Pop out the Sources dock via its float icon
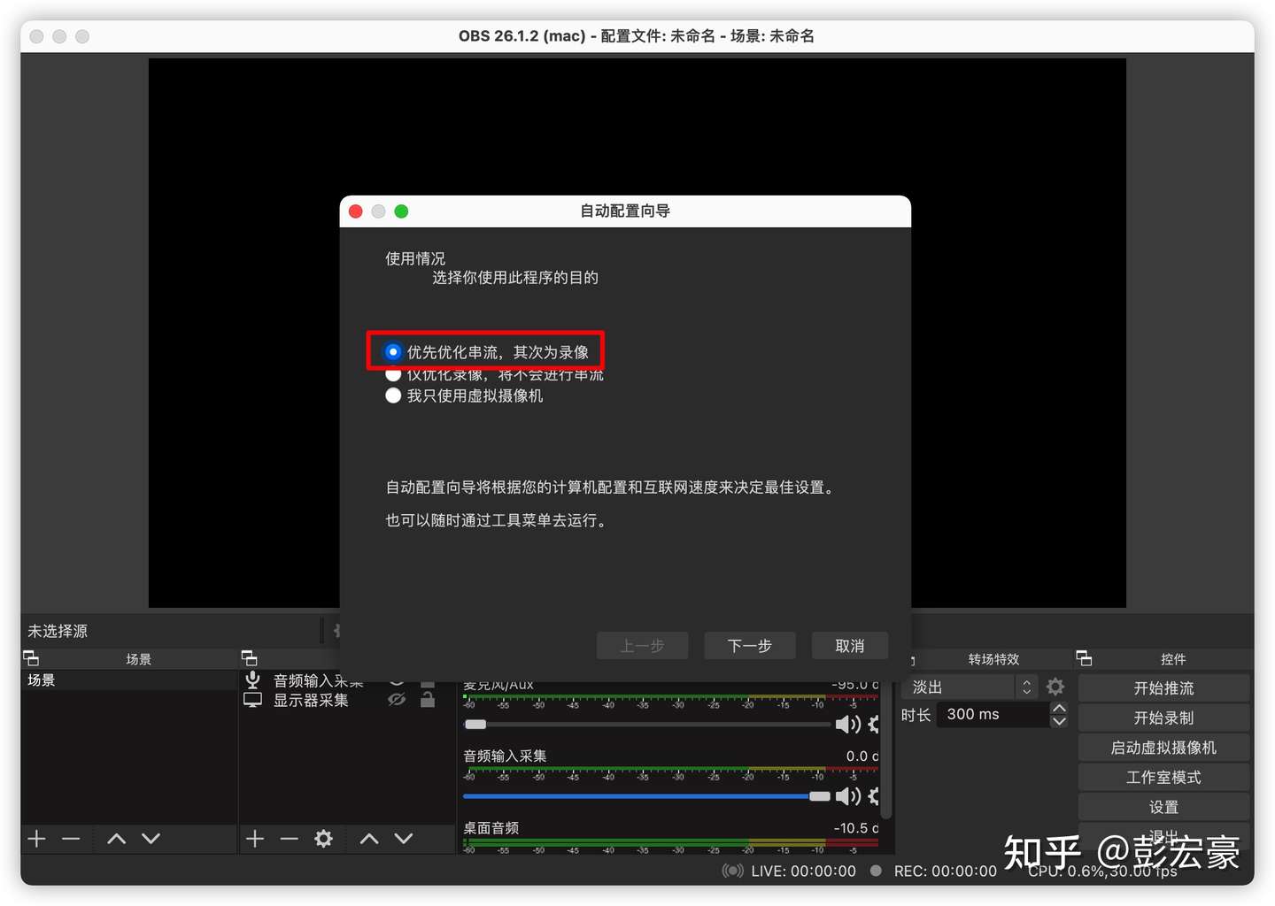Screen dimensions: 1275x906 point(250,658)
